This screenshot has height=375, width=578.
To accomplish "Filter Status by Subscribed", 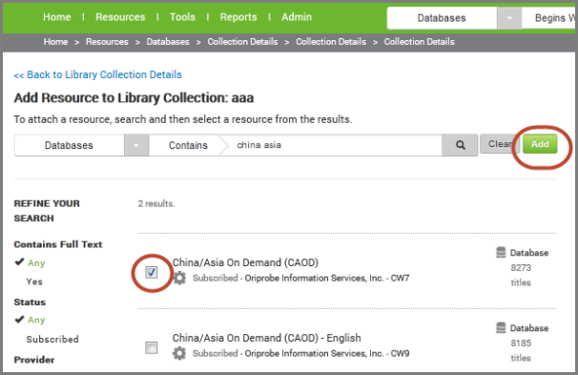I will pos(52,339).
